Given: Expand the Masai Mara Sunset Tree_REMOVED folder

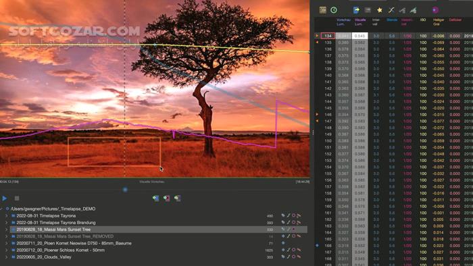Looking at the screenshot, I should [x=7, y=236].
